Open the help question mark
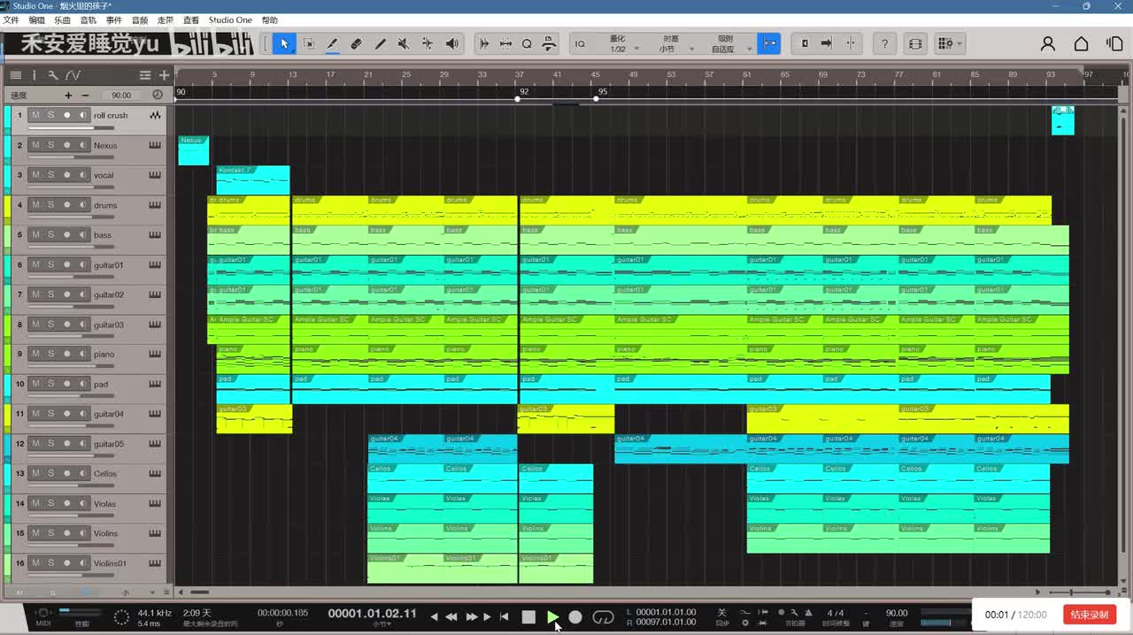This screenshot has height=635, width=1133. pos(885,43)
